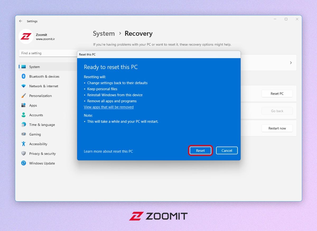Click Learn more about reset this PC
The height and width of the screenshot is (231, 317).
108,151
